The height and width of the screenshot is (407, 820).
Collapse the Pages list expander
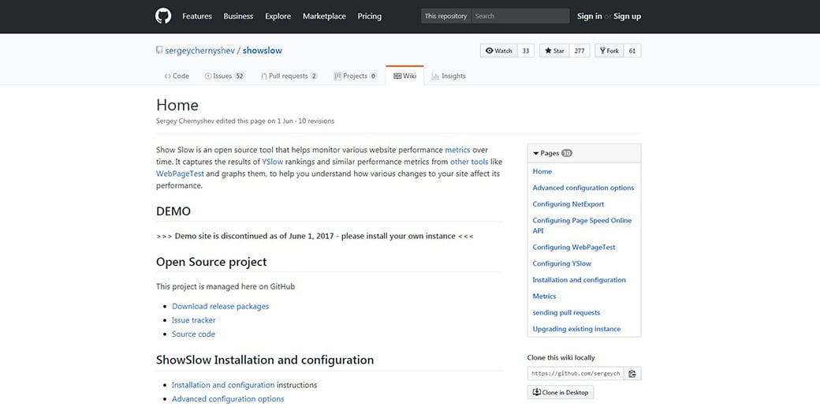click(536, 153)
